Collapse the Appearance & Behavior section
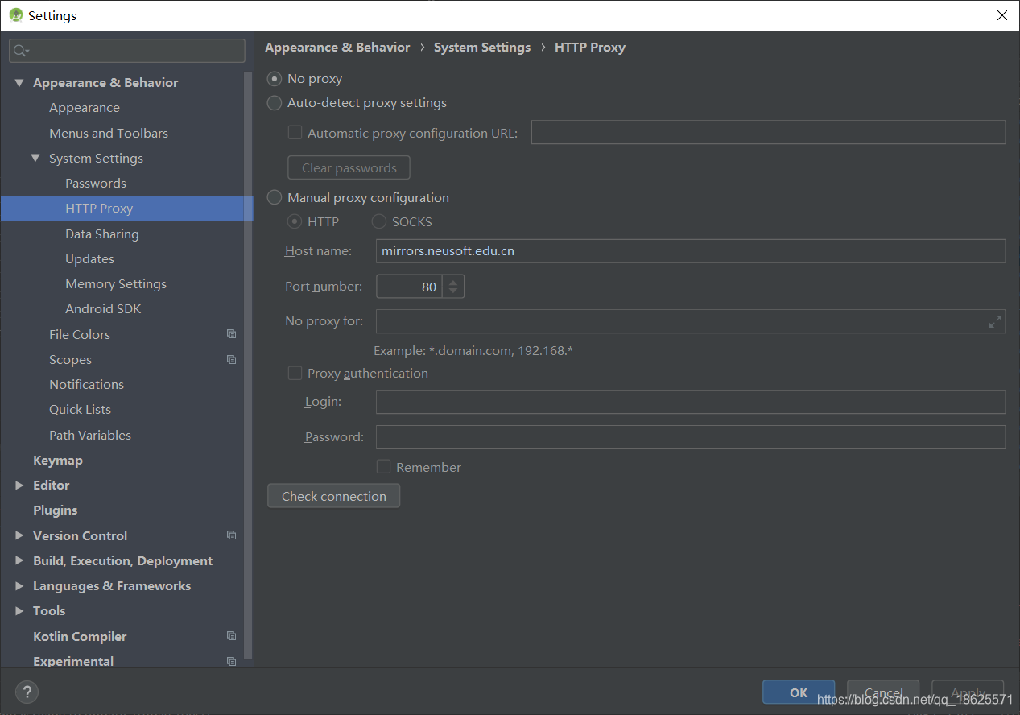 click(x=19, y=83)
